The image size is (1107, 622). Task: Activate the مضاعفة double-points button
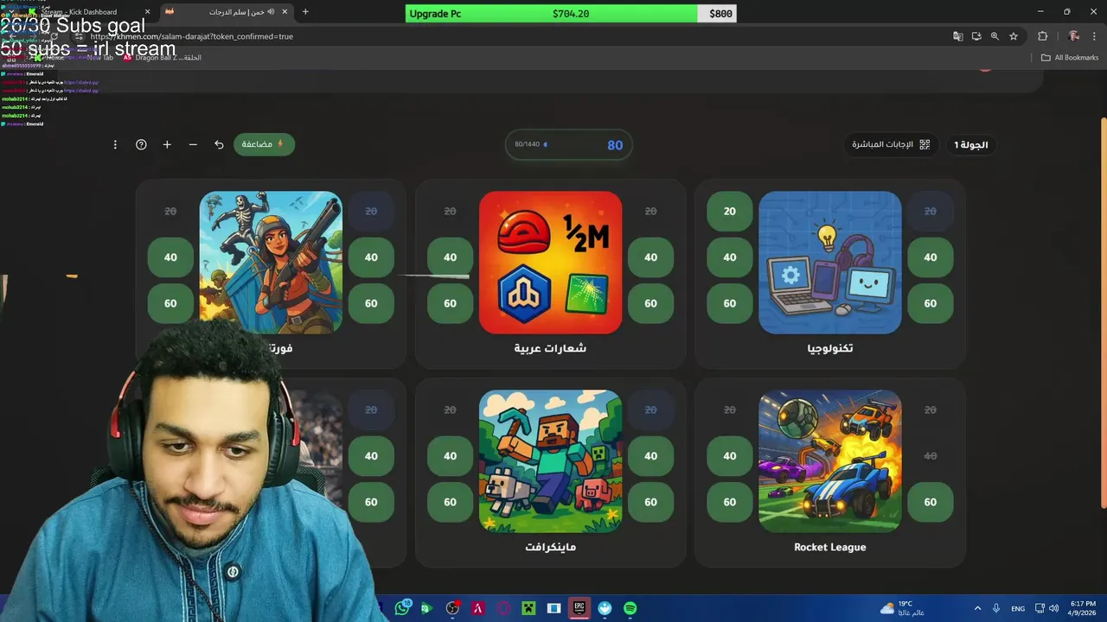[x=264, y=144]
